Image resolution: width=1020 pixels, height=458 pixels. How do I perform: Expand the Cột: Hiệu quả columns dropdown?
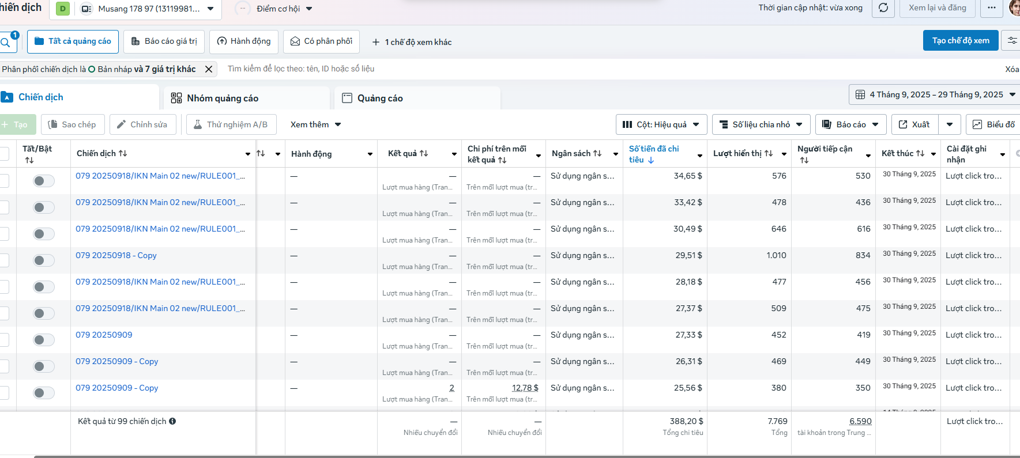point(661,124)
